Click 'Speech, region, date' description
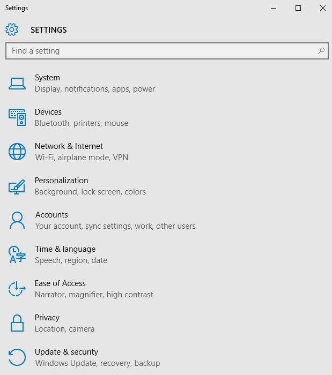332x375 pixels. (71, 260)
